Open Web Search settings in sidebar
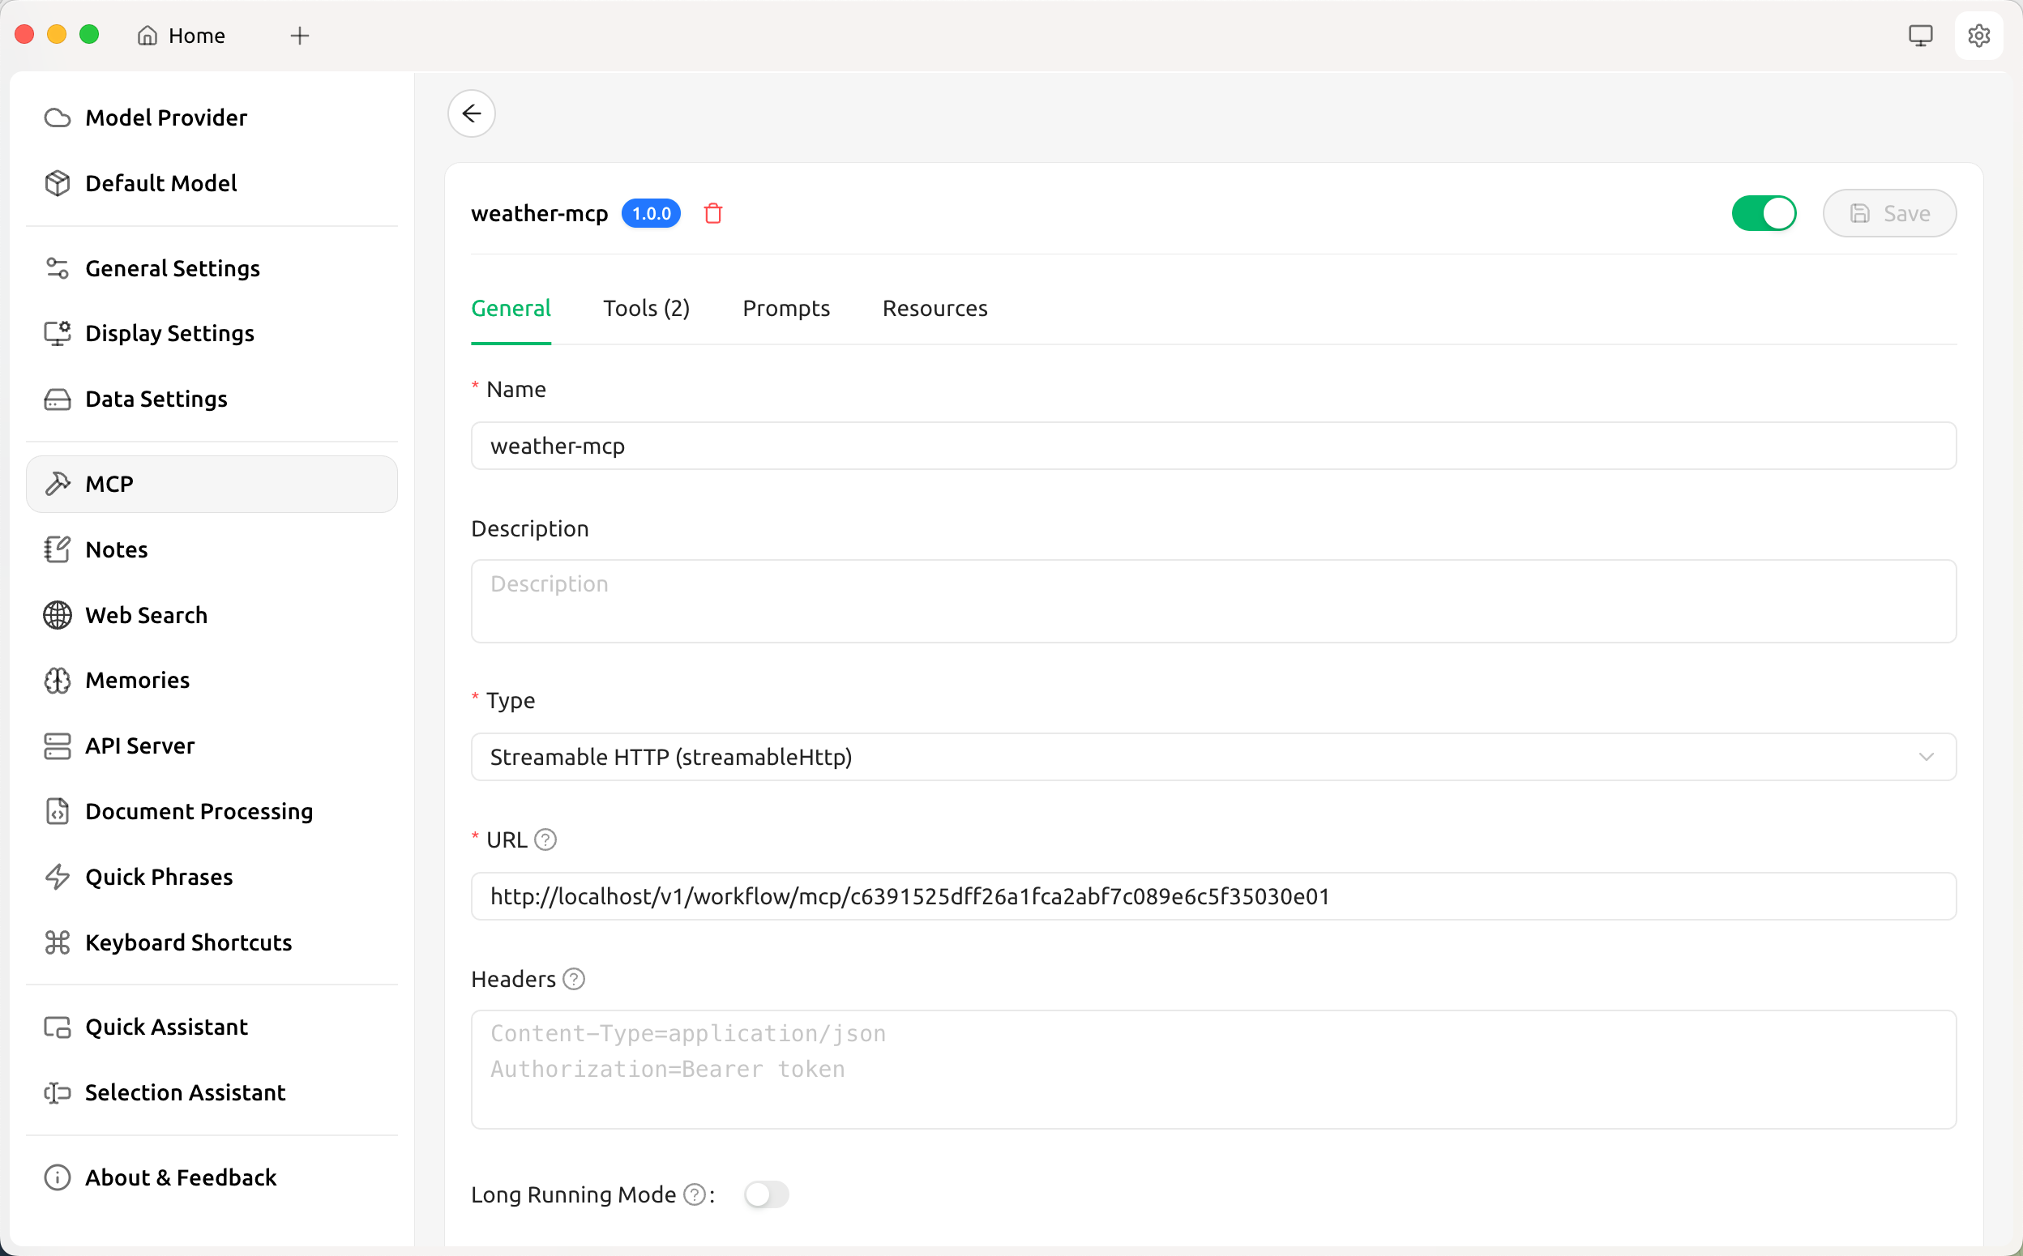 tap(146, 615)
